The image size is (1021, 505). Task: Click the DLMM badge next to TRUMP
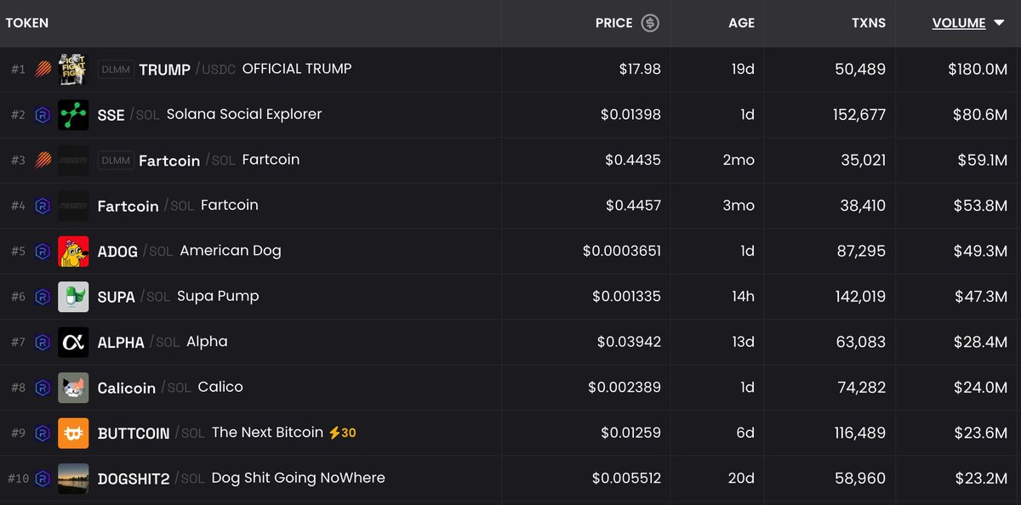[116, 70]
